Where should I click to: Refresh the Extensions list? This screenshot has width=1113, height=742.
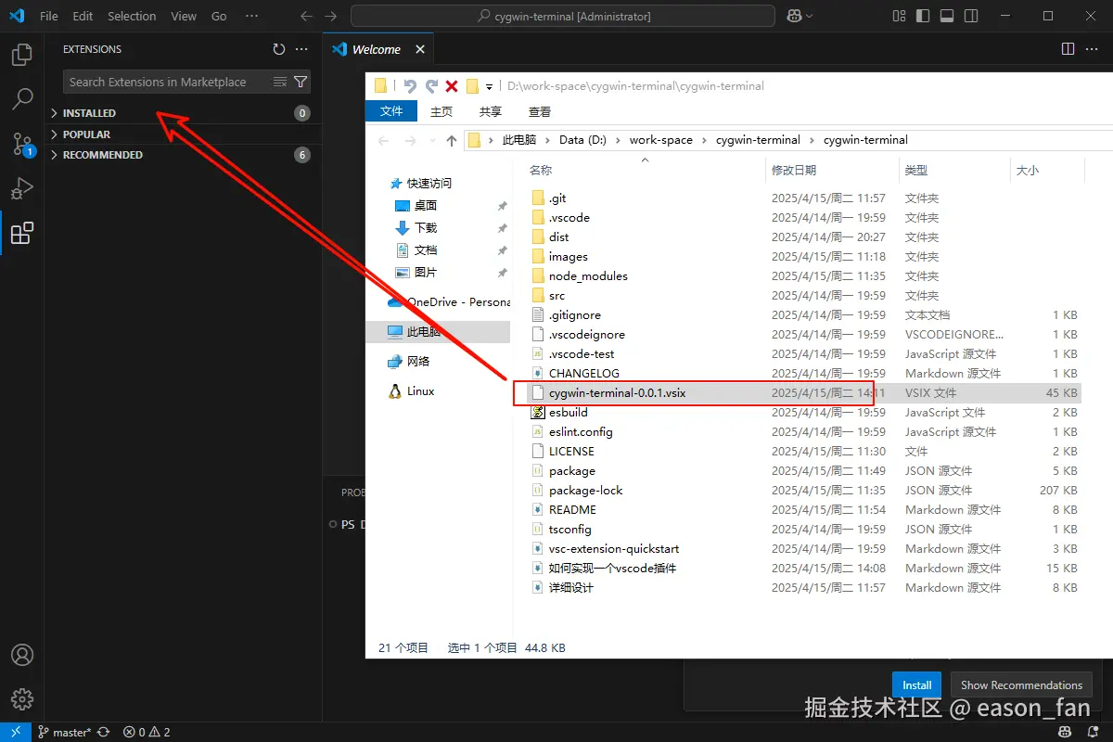[279, 49]
